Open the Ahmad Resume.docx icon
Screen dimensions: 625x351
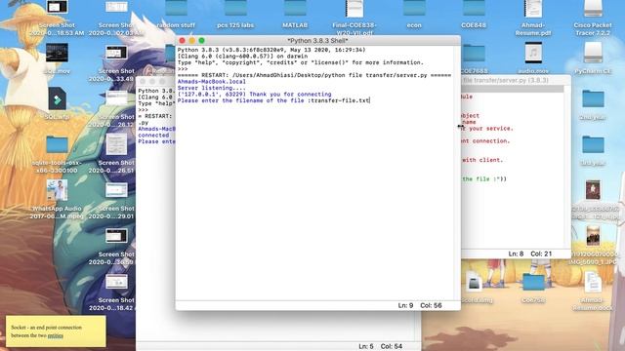coord(593,283)
